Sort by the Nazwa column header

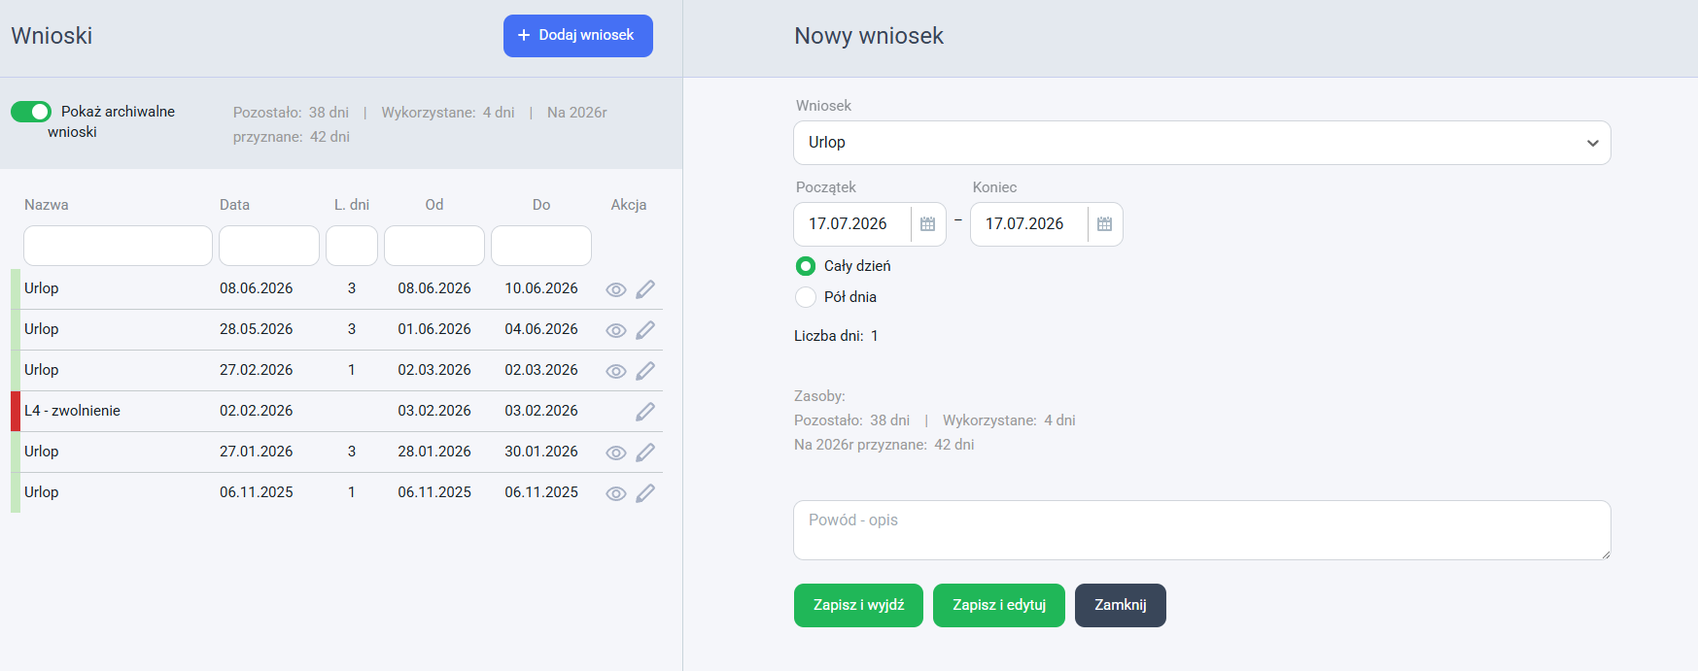tap(47, 205)
